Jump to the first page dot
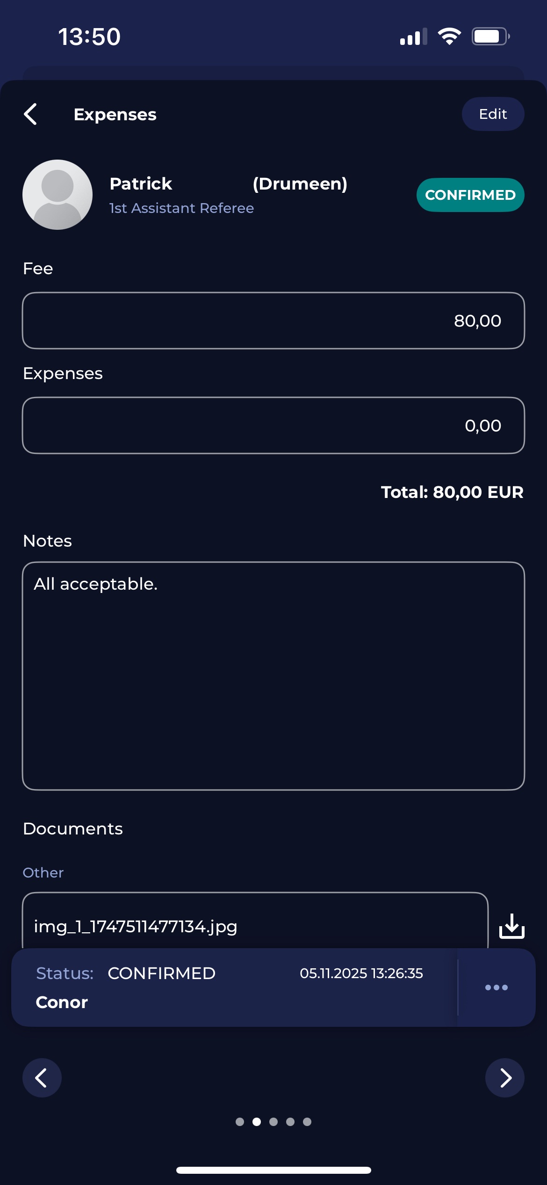Image resolution: width=547 pixels, height=1185 pixels. (x=240, y=1122)
